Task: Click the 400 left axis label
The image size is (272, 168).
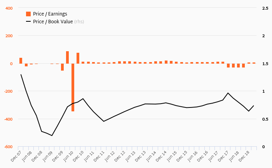Action: point(9,8)
